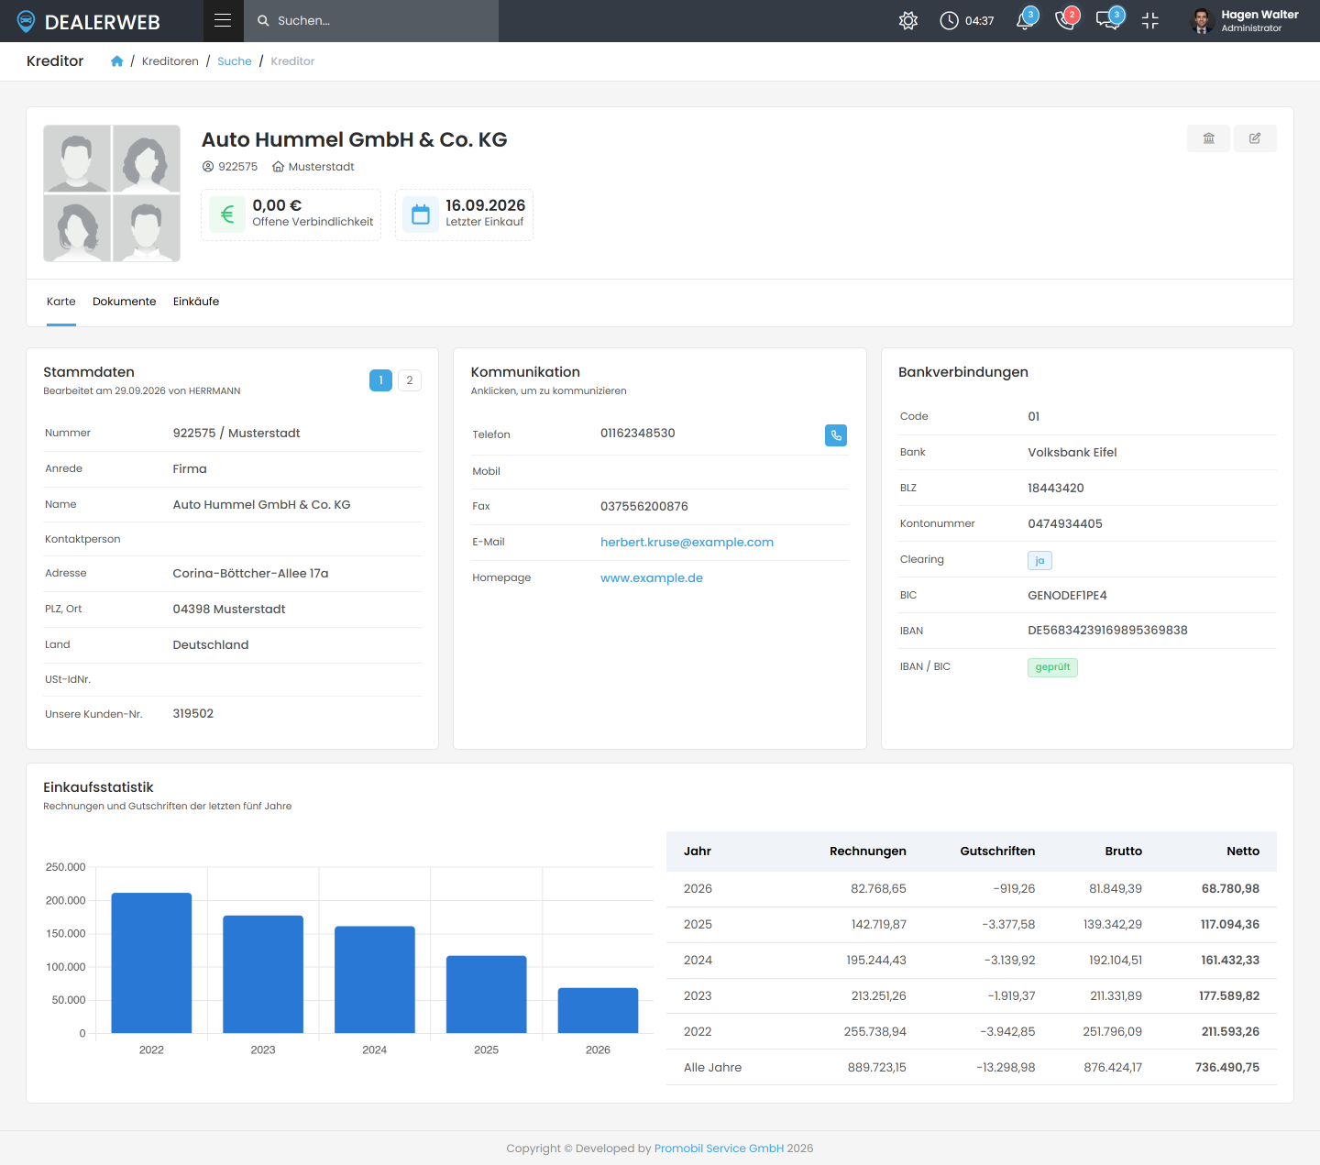Click the 2022 bar in the chart
The image size is (1320, 1165).
click(x=151, y=963)
